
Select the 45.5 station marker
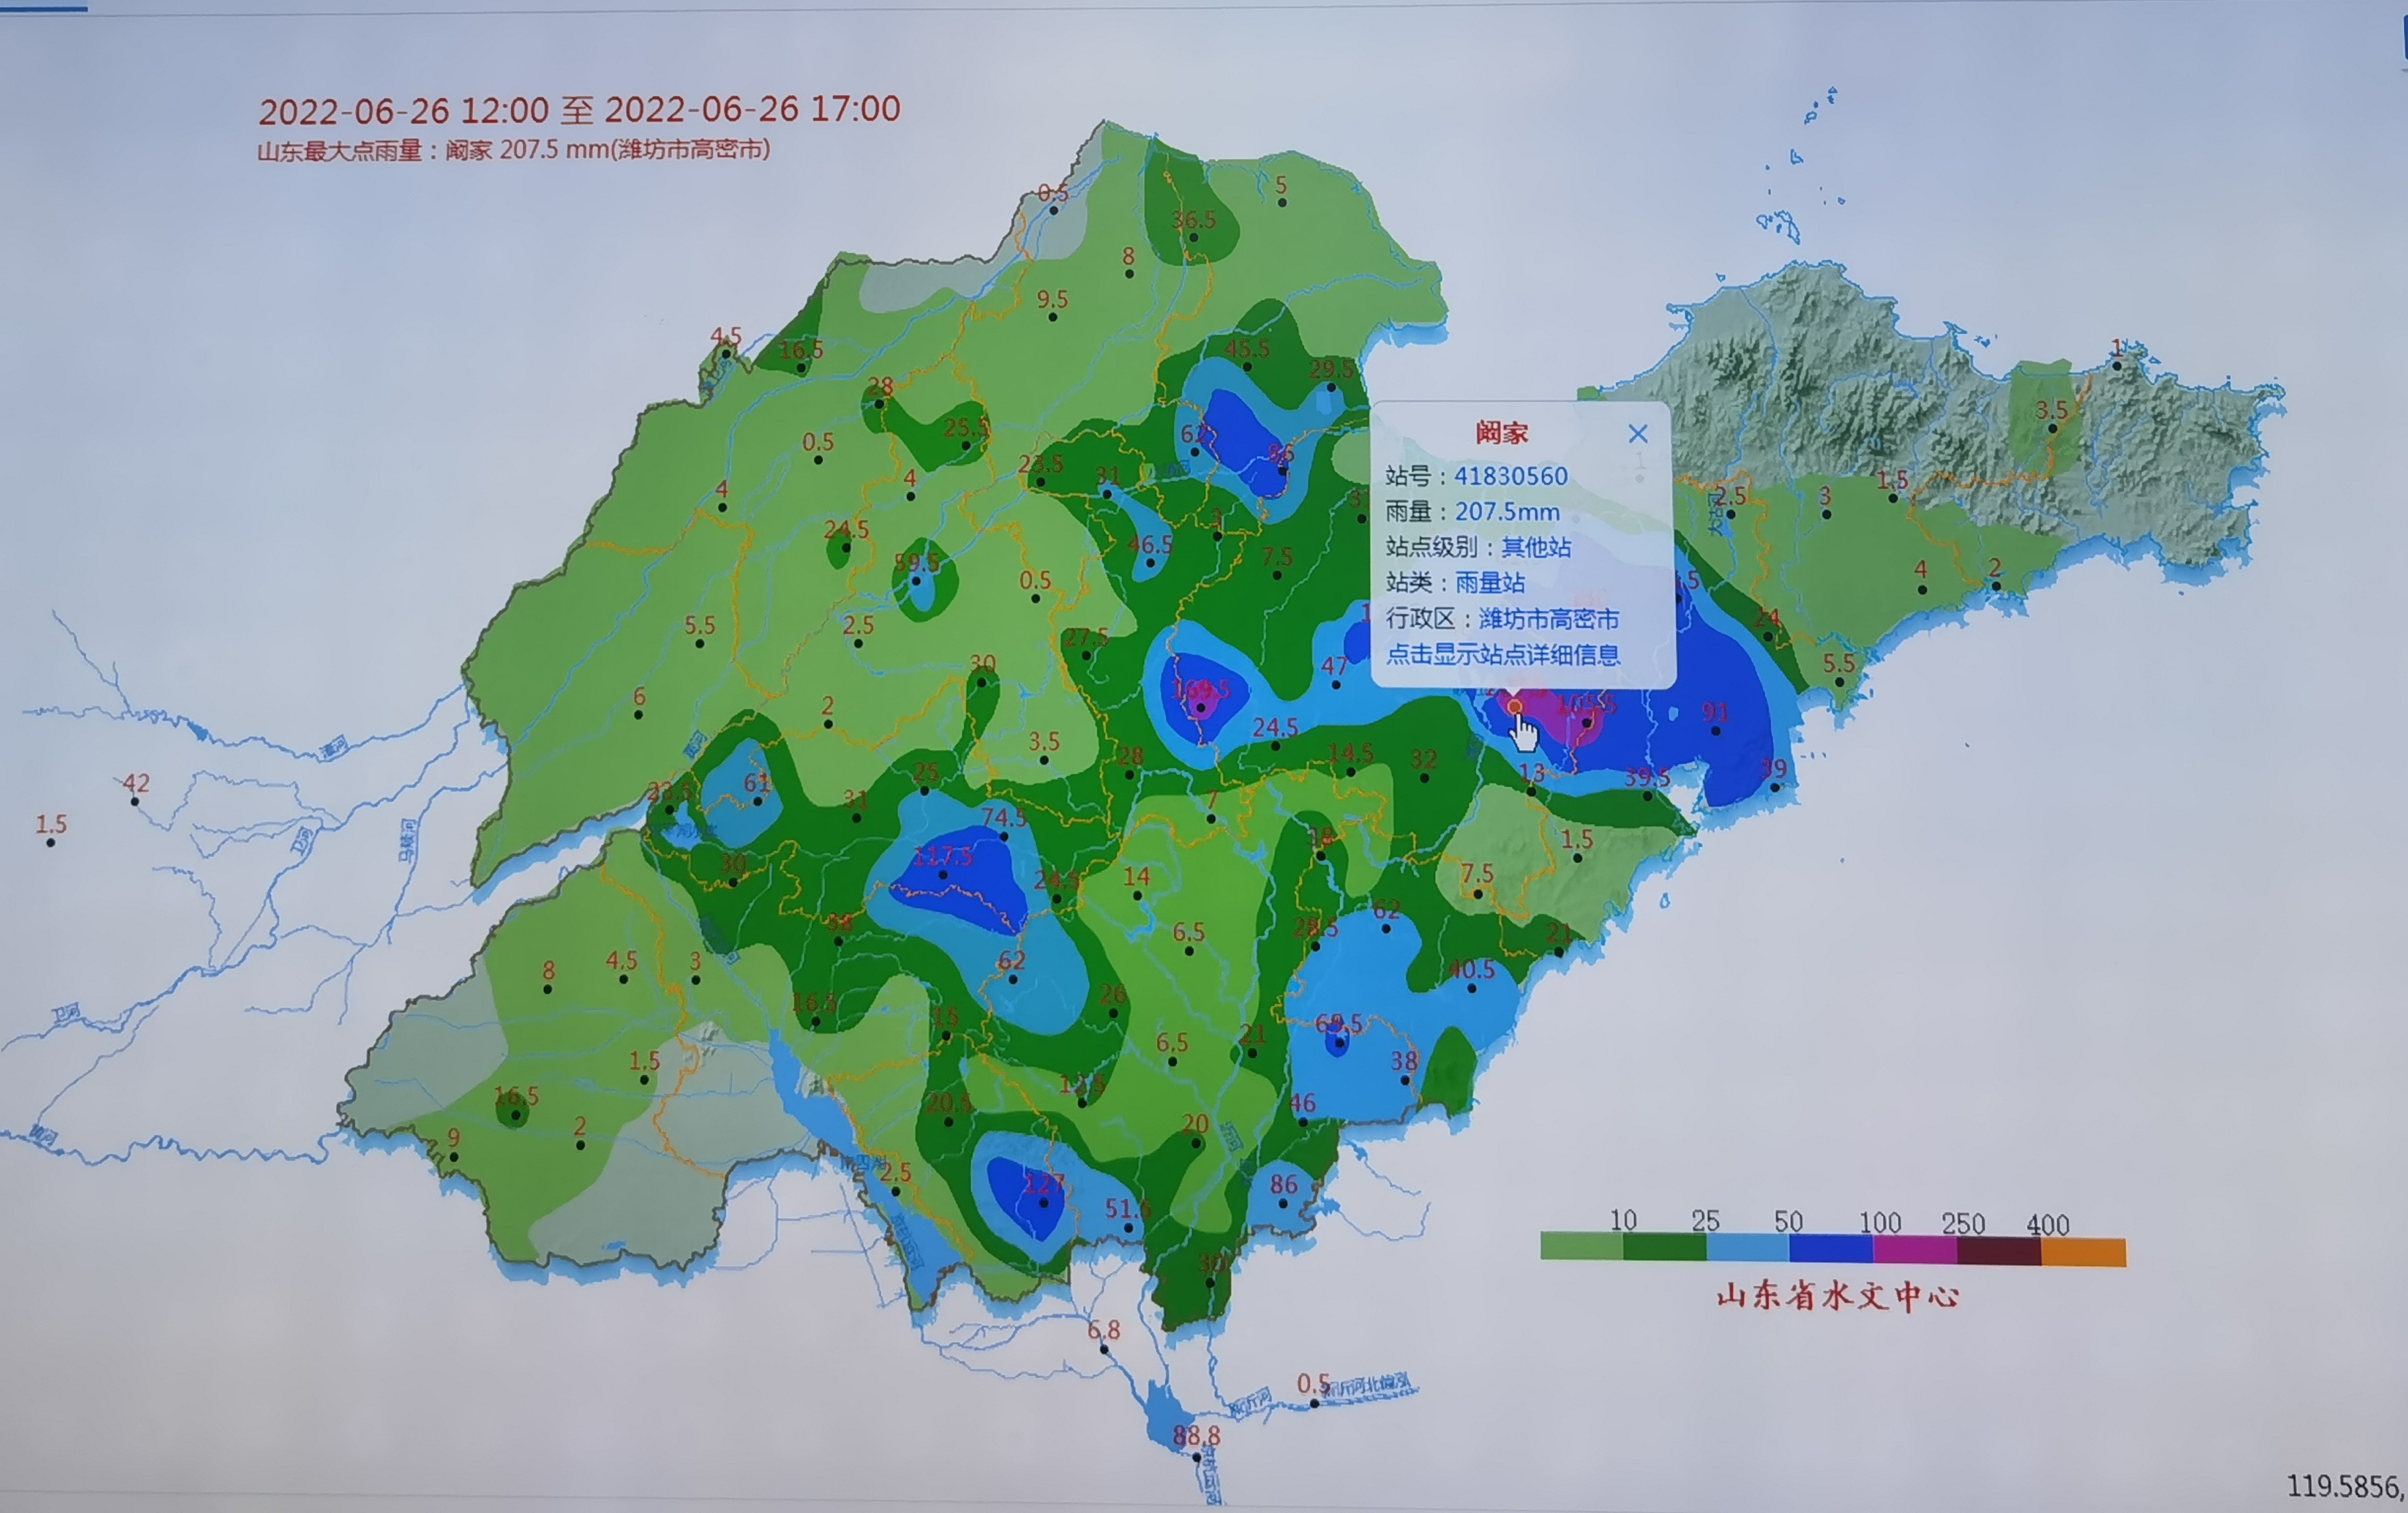[1247, 367]
